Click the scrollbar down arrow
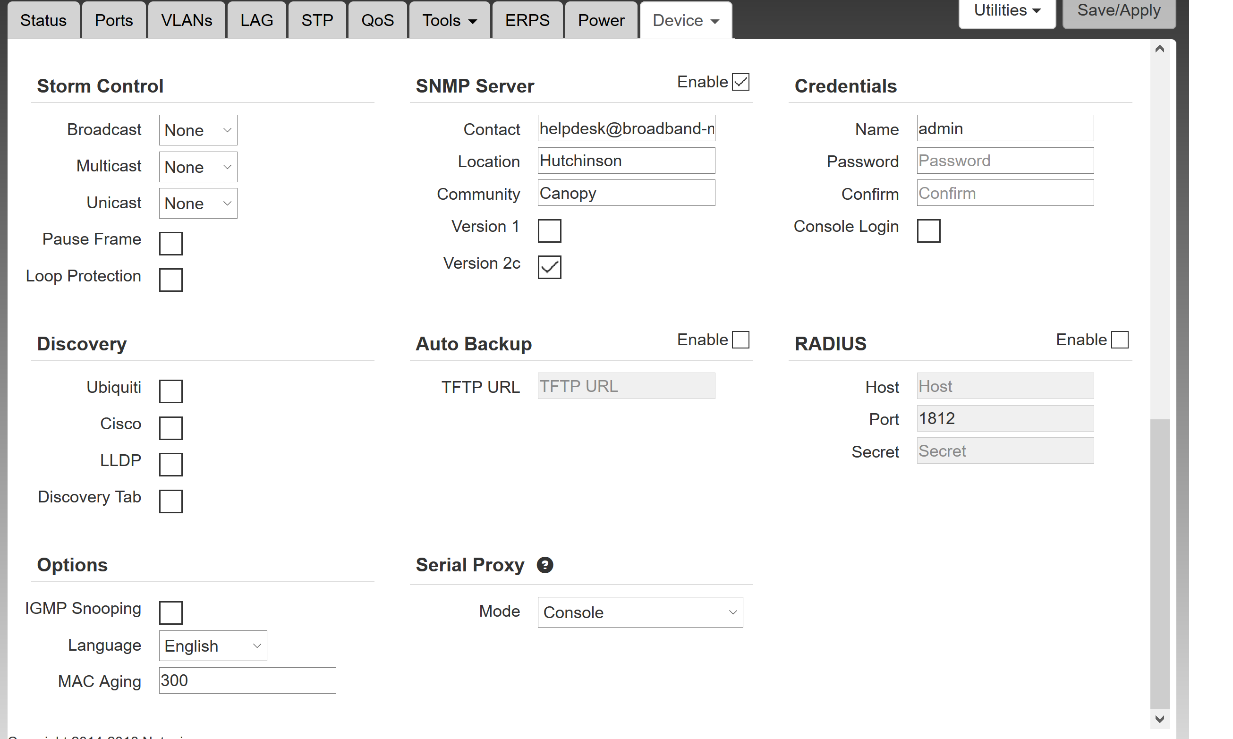The height and width of the screenshot is (739, 1233). 1159,719
